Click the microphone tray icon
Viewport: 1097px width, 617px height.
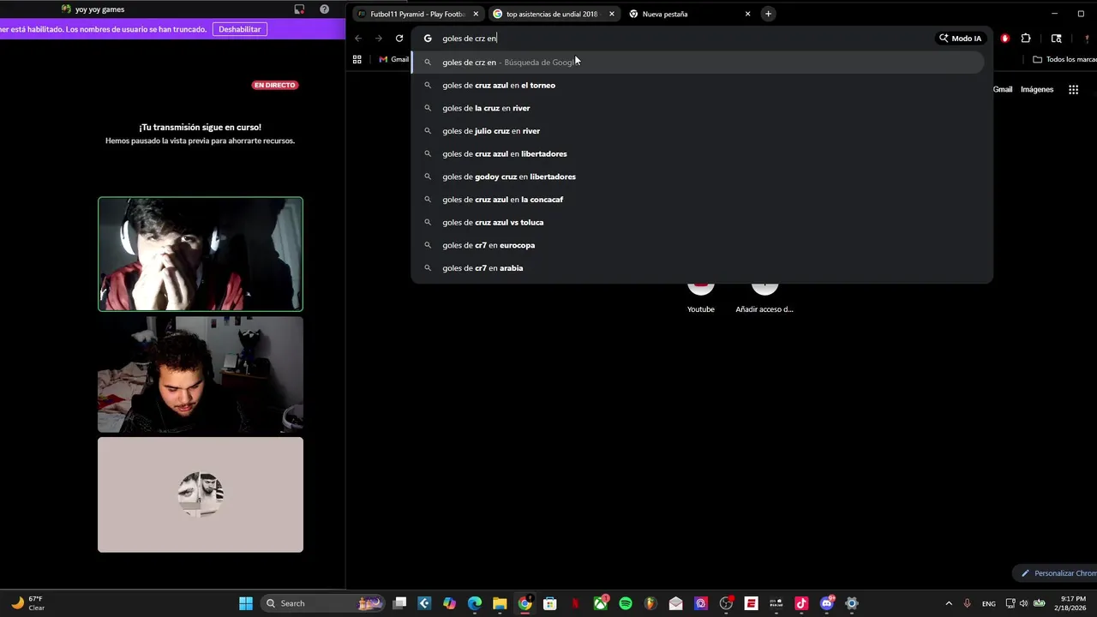[x=968, y=603]
